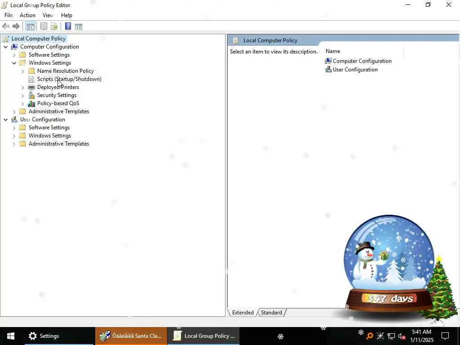Expand the Deployed Printers node
This screenshot has height=345, width=460.
coord(22,87)
